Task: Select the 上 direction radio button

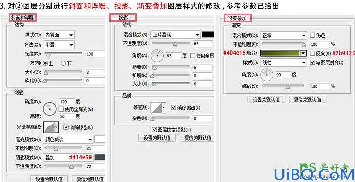Action: (45, 63)
